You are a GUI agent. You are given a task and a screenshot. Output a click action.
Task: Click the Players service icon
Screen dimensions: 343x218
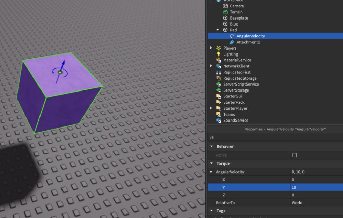[x=219, y=48]
